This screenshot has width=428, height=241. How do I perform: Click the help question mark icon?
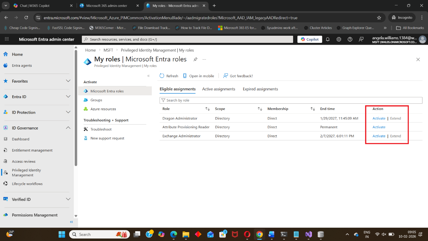point(350,39)
